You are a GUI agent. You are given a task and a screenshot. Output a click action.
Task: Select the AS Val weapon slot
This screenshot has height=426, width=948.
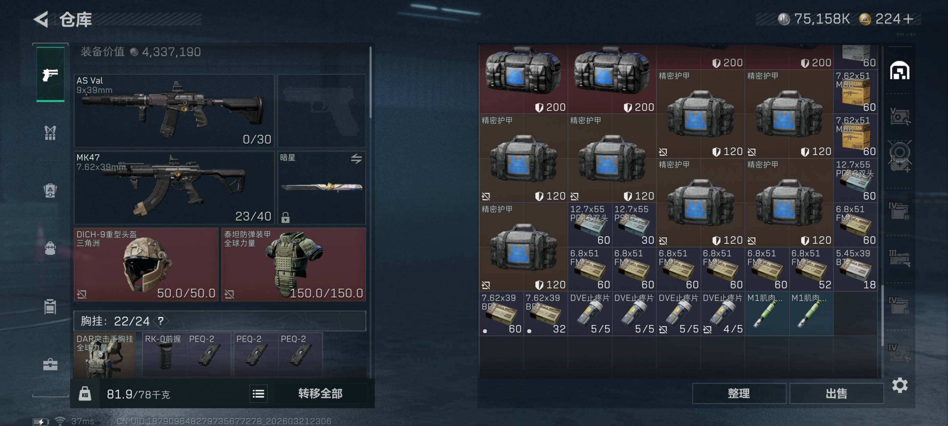pos(174,111)
